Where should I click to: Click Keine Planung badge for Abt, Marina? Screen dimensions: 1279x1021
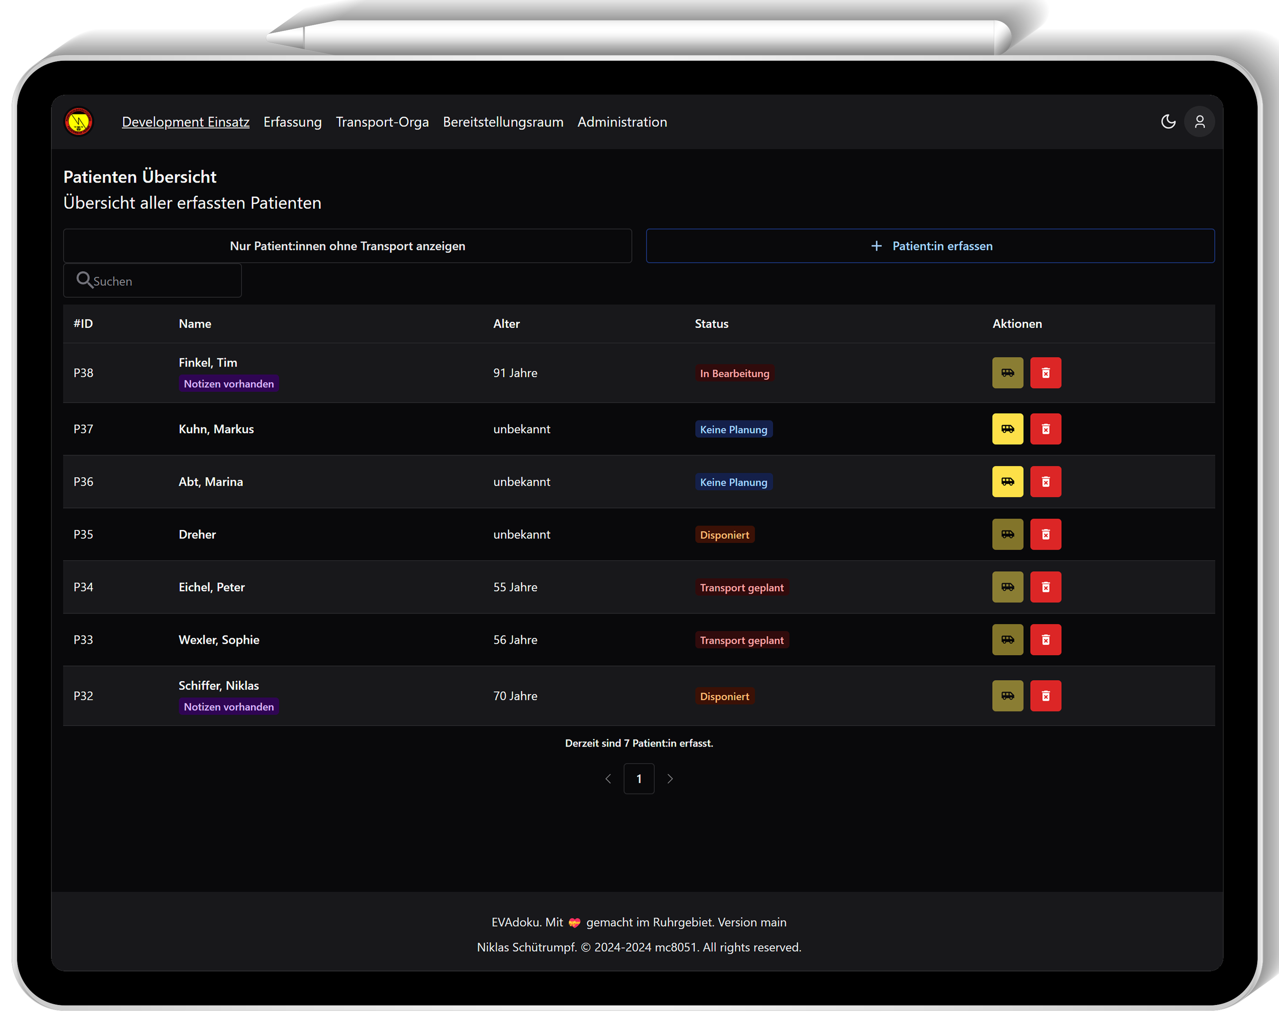(x=734, y=482)
